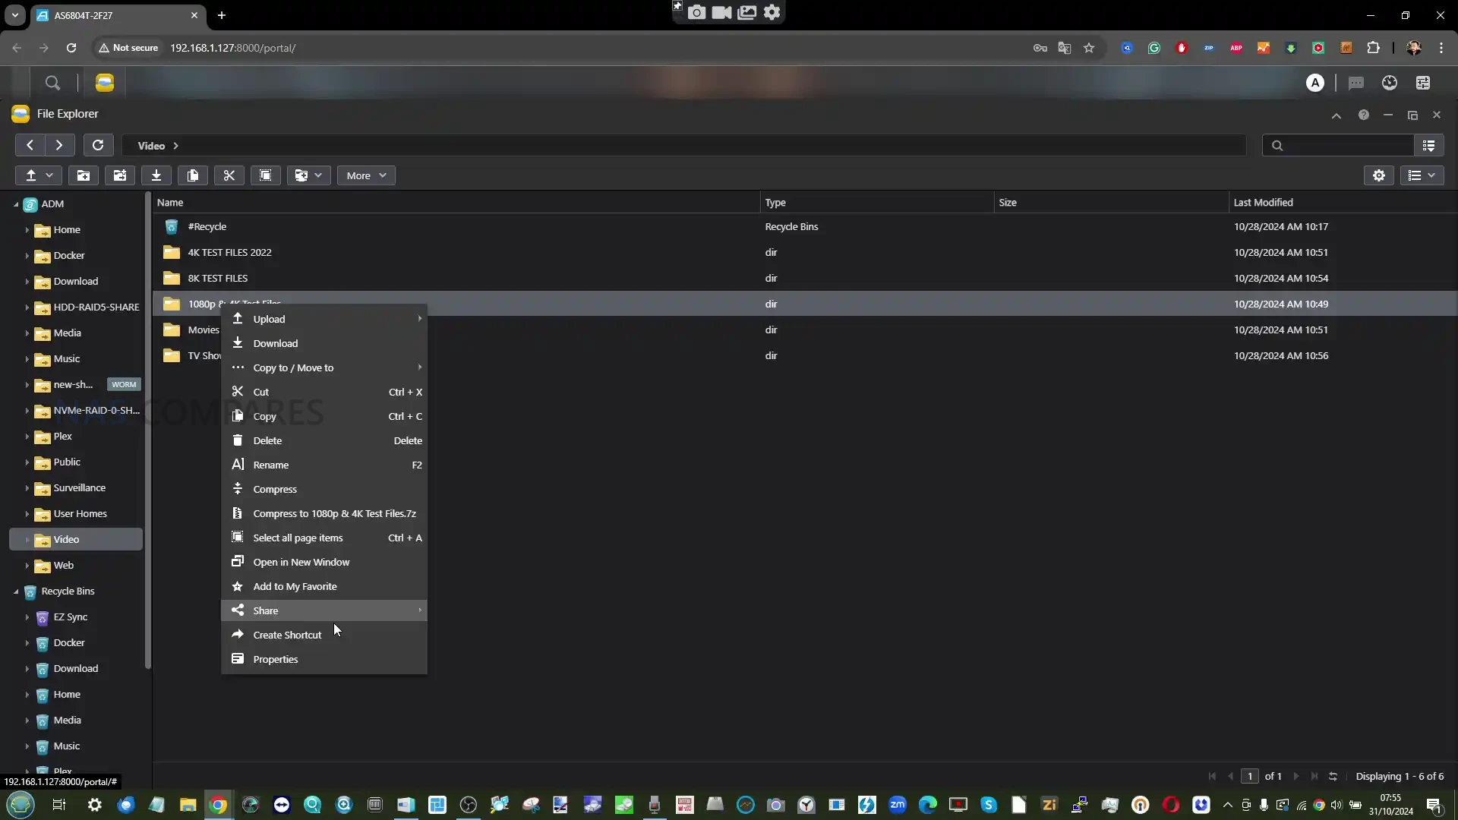The image size is (1458, 820).
Task: Sort by Last Modified column header
Action: pyautogui.click(x=1263, y=203)
